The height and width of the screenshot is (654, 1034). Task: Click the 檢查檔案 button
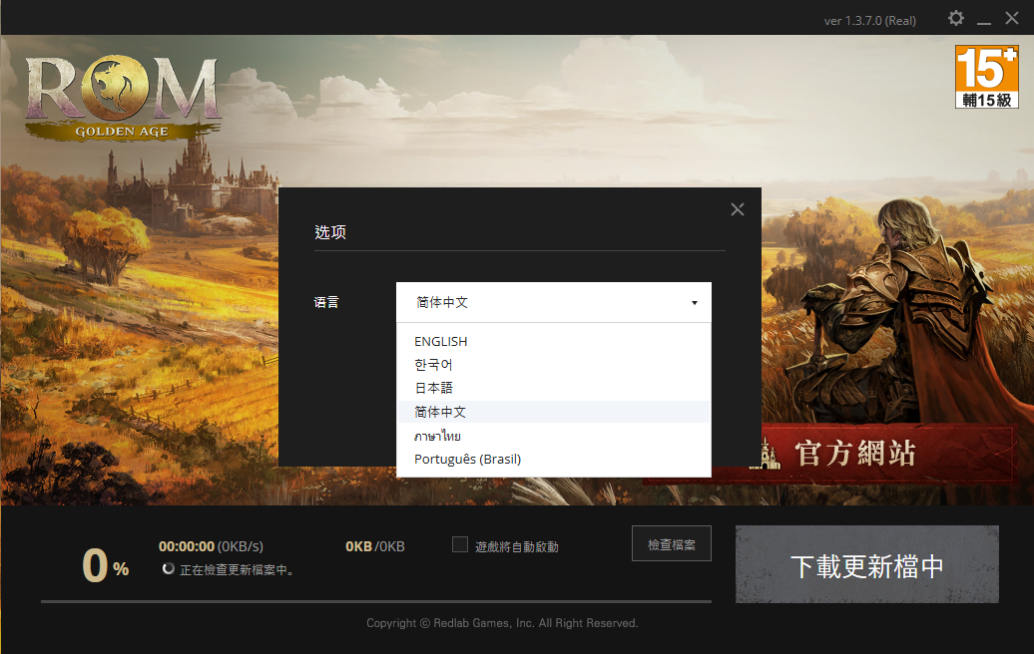click(x=671, y=544)
